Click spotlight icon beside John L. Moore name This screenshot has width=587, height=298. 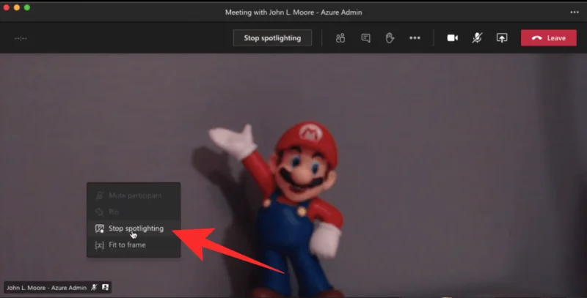point(106,288)
